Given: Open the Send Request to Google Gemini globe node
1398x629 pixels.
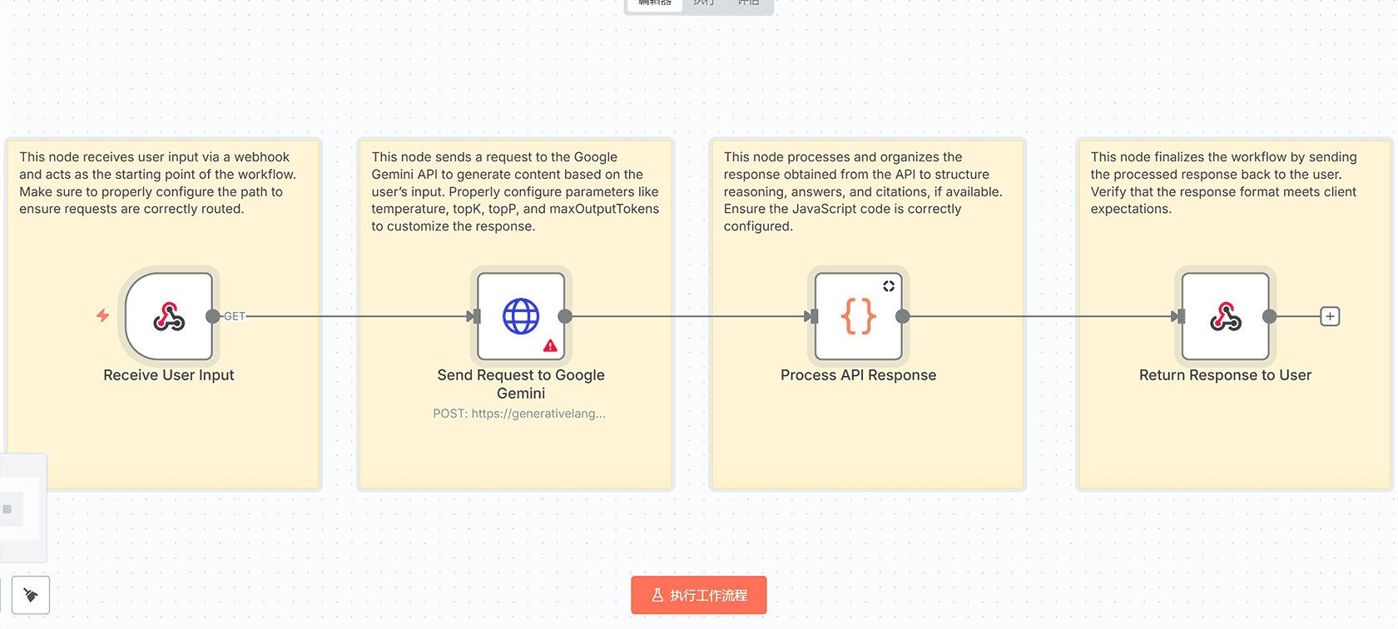Looking at the screenshot, I should tap(521, 316).
